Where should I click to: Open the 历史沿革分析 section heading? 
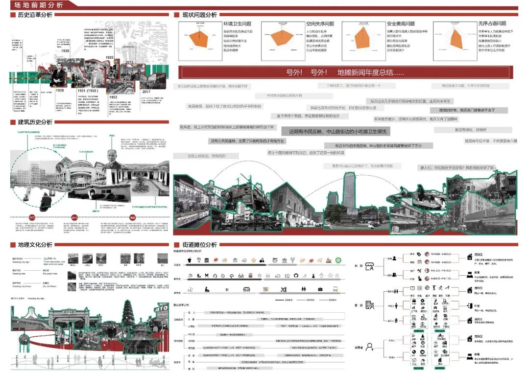(35, 15)
